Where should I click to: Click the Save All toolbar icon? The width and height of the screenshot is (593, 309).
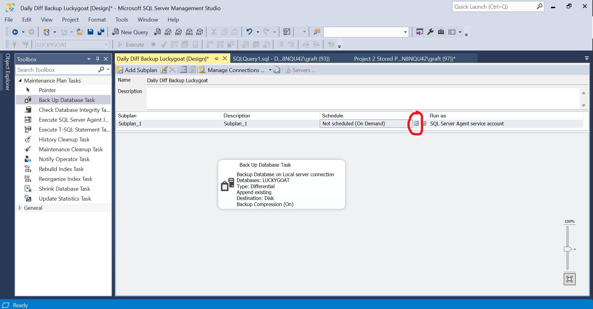point(101,32)
